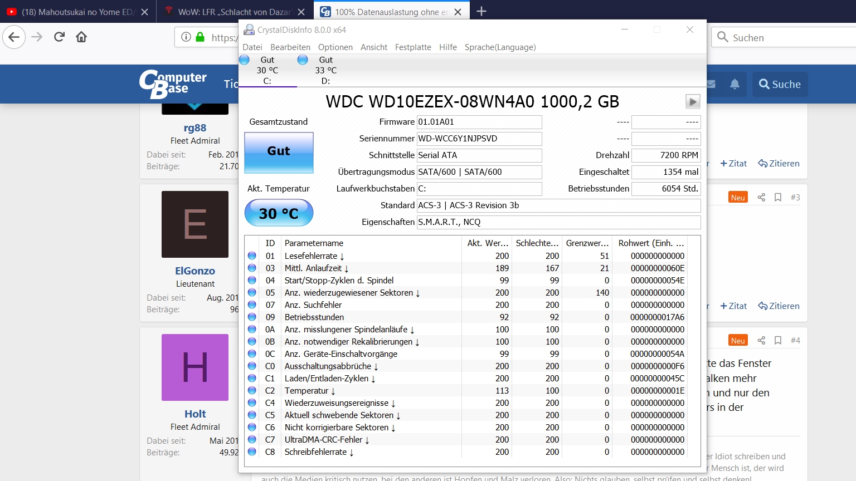Click the ComputerBase messages envelope icon
The width and height of the screenshot is (856, 481).
coord(711,84)
